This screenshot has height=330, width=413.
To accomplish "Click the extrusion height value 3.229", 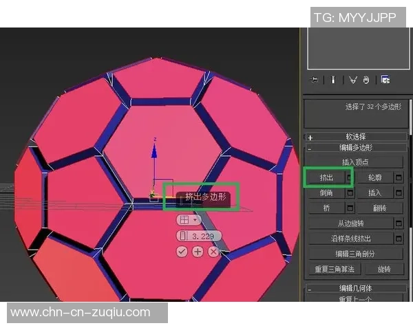I will [x=203, y=236].
